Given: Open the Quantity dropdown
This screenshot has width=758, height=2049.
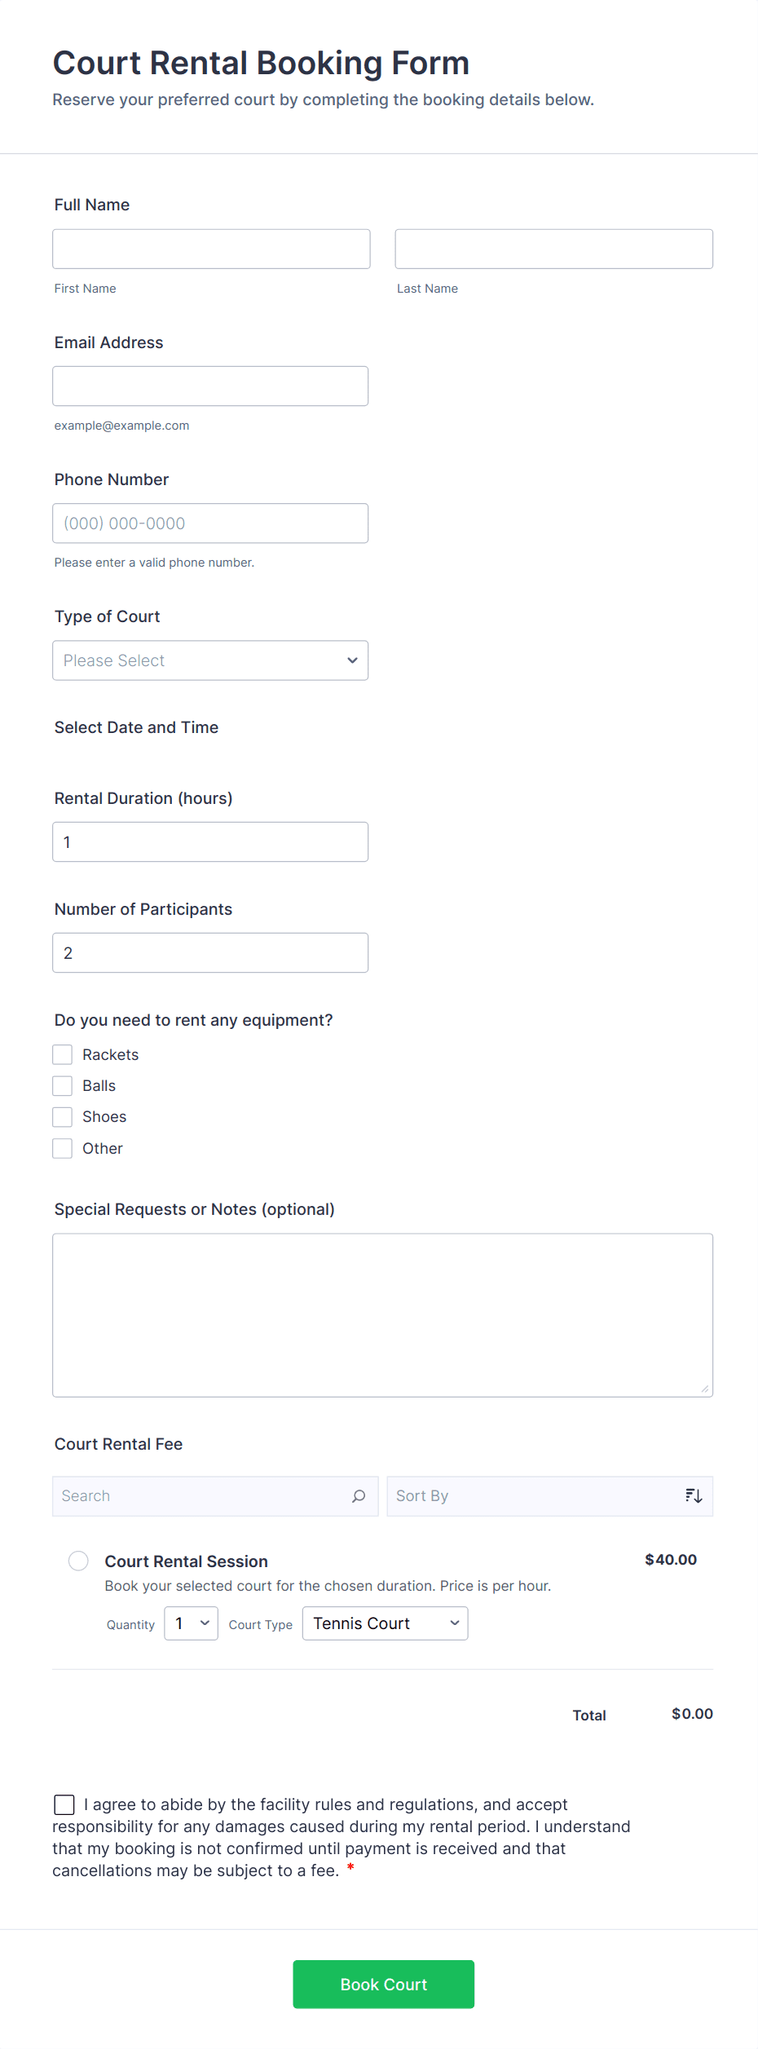Looking at the screenshot, I should click(191, 1623).
